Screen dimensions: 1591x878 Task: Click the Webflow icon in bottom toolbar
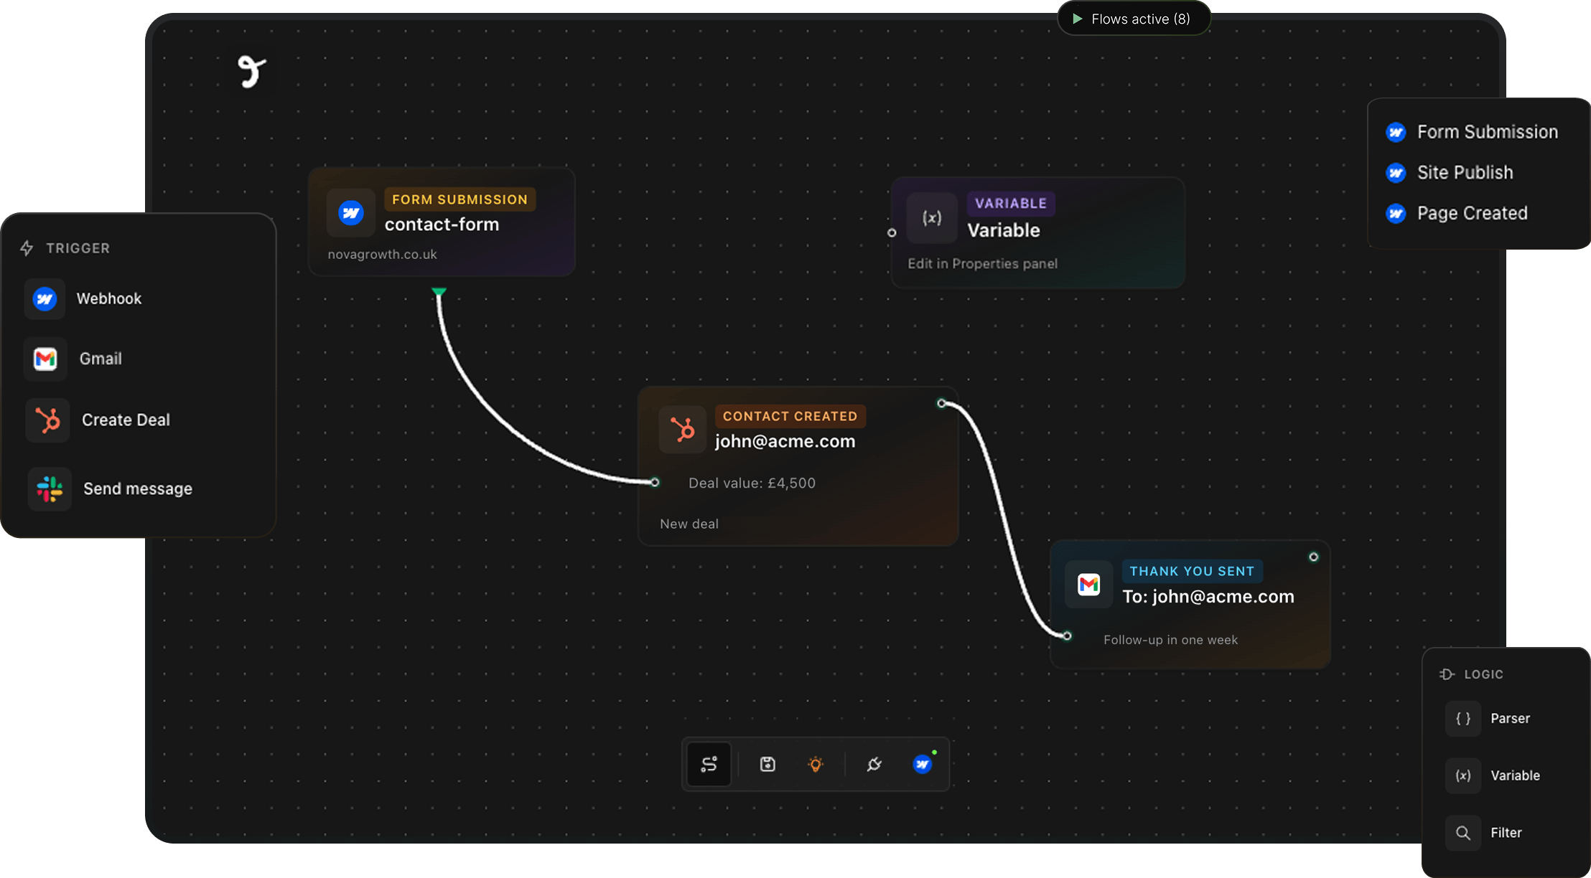[x=923, y=764]
